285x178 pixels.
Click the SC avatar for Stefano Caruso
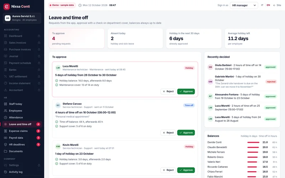click(x=58, y=105)
